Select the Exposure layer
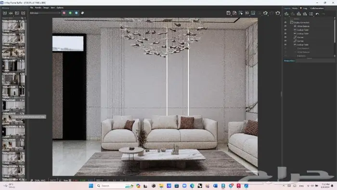The height and width of the screenshot is (190, 337). click(x=301, y=56)
